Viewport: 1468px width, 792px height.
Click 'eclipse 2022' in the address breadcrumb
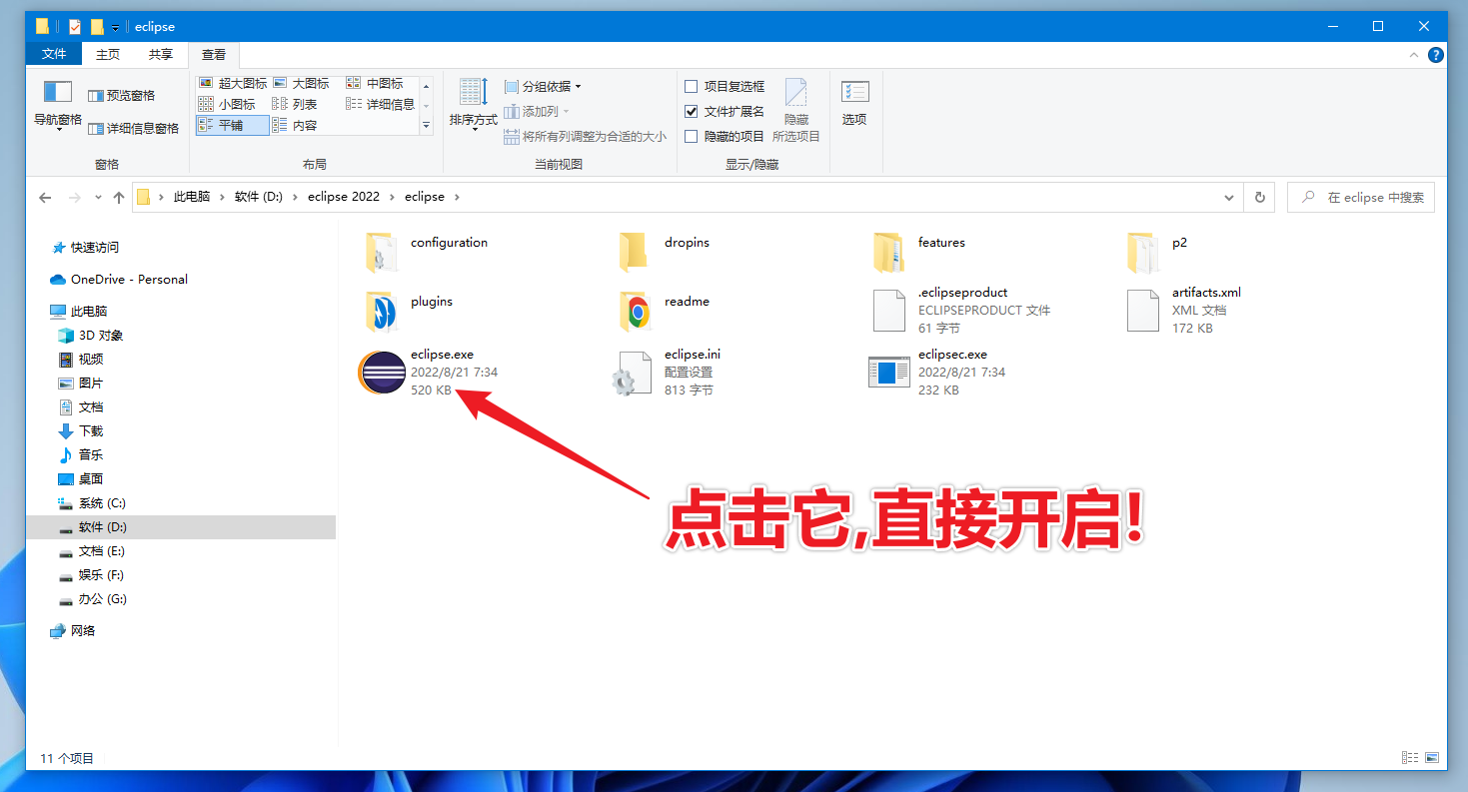(344, 197)
